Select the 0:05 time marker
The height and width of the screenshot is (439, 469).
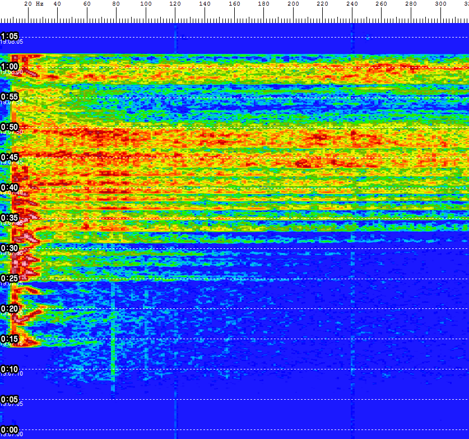pos(10,399)
